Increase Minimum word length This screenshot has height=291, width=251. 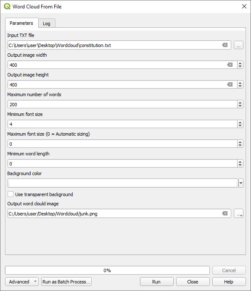240,162
